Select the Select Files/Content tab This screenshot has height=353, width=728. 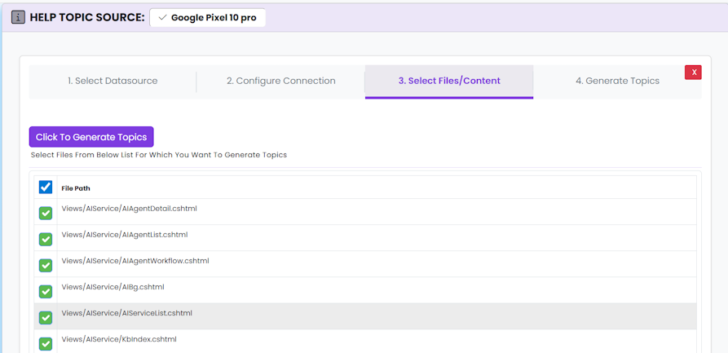tap(449, 81)
